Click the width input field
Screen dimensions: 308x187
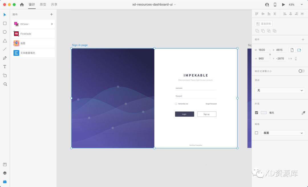[x=264, y=50]
